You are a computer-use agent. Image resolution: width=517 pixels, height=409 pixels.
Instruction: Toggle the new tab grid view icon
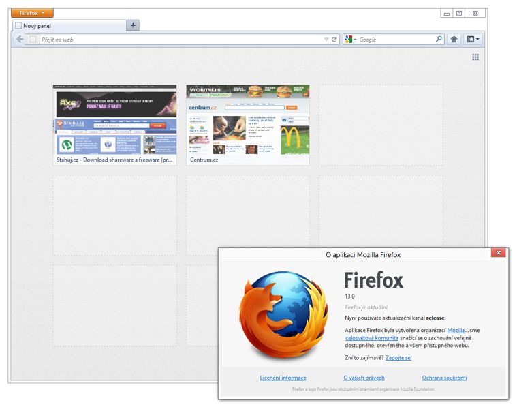[x=475, y=57]
